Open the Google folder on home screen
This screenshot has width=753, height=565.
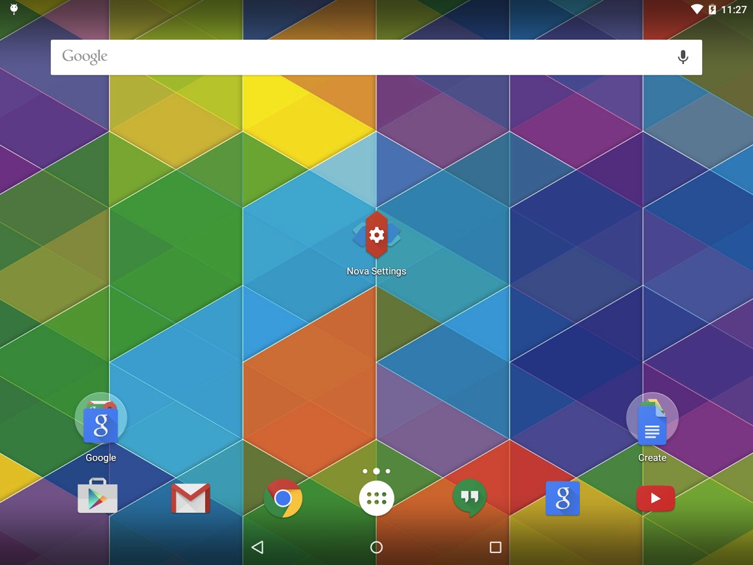(x=101, y=419)
